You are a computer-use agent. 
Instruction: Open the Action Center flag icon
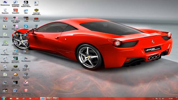coord(156,99)
